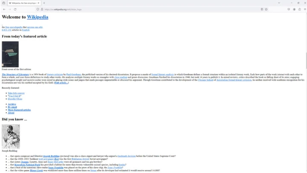Open Firefox View icon left of tabs
The image size is (307, 173).
(3, 3)
